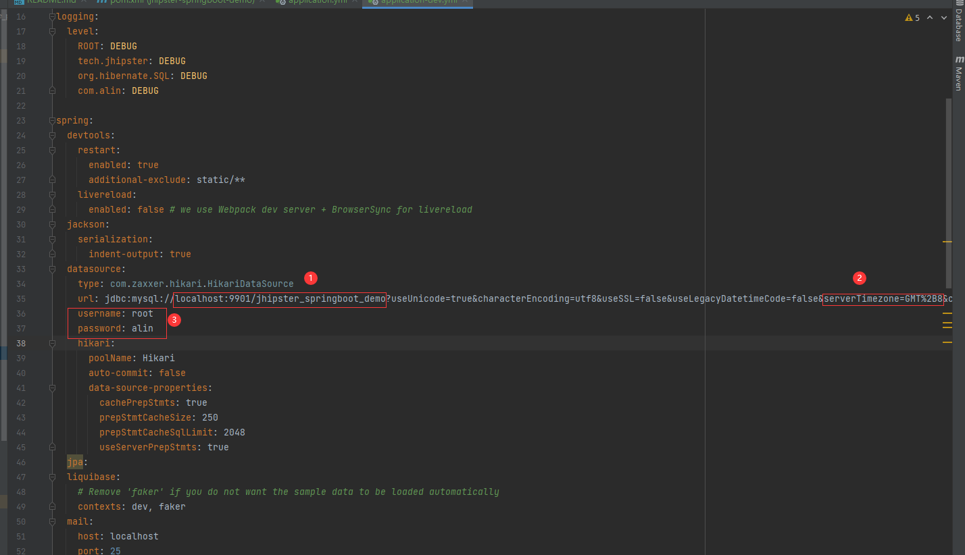This screenshot has height=555, width=965.
Task: Place cursor on username: root
Action: (115, 313)
